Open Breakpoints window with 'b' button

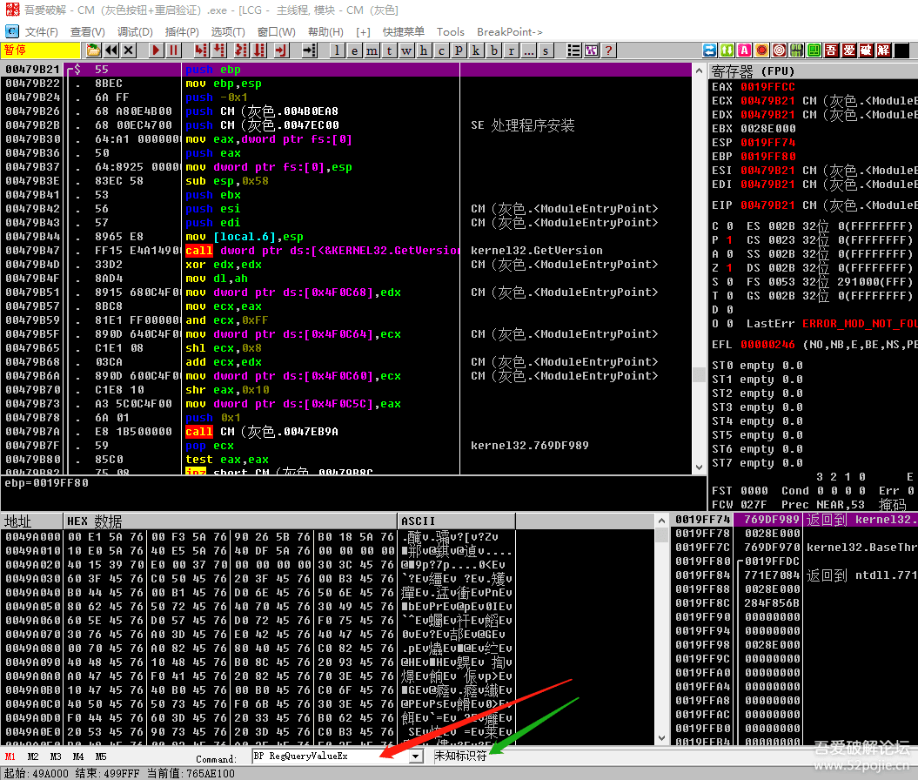(494, 50)
